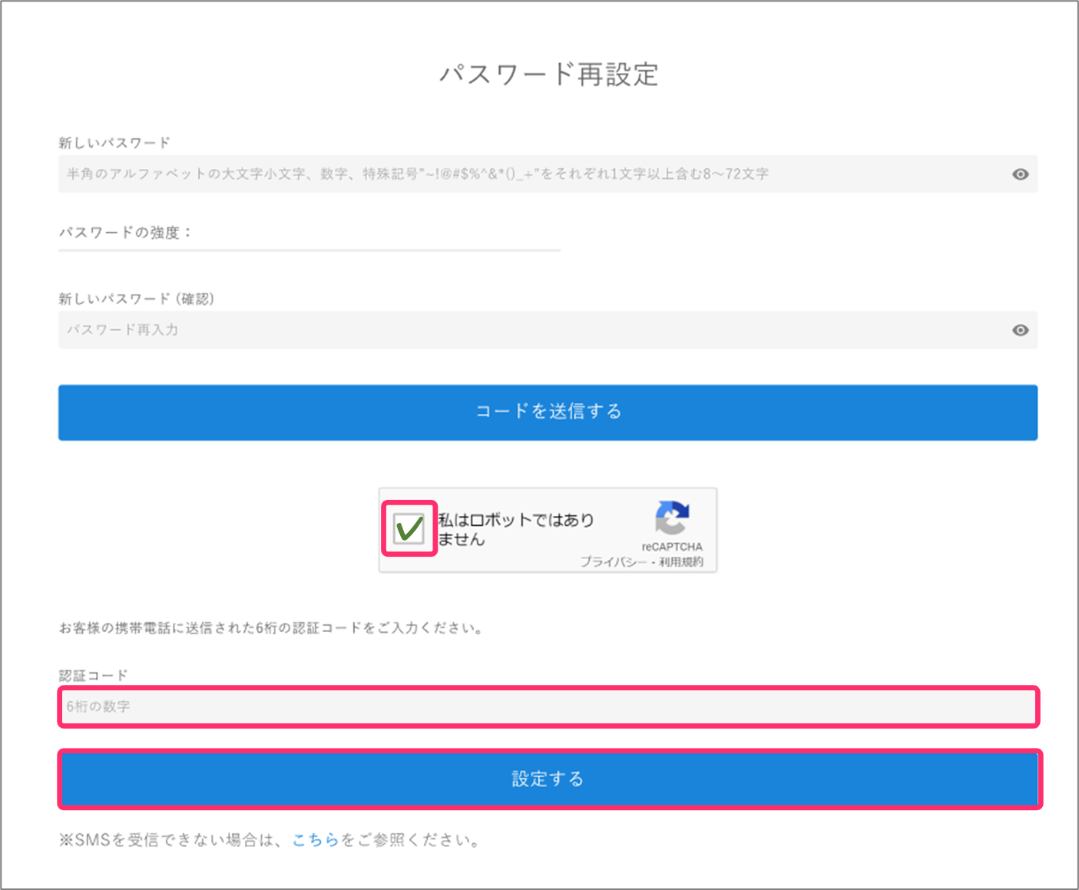Click the reCAPTCHA logo icon
This screenshot has width=1079, height=890.
pos(672,518)
